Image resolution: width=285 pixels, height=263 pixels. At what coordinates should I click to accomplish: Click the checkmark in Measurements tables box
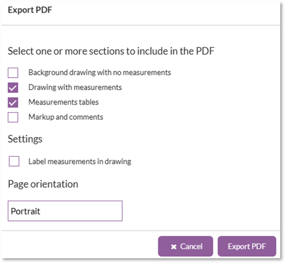[13, 103]
